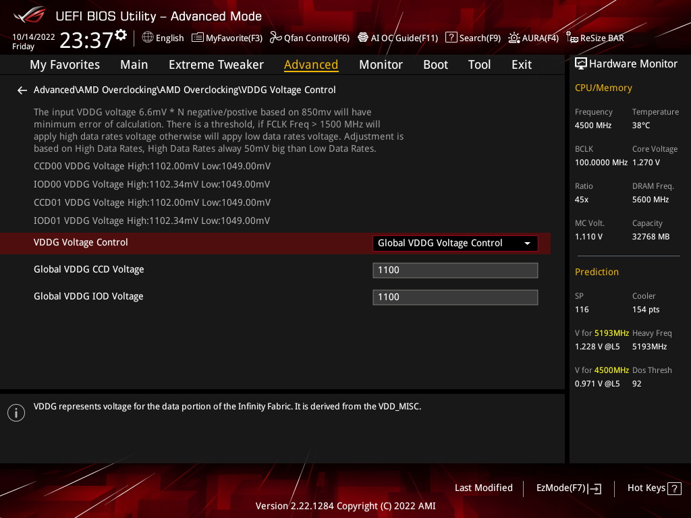Click the 38°C temperature value
The height and width of the screenshot is (518, 691).
click(641, 125)
